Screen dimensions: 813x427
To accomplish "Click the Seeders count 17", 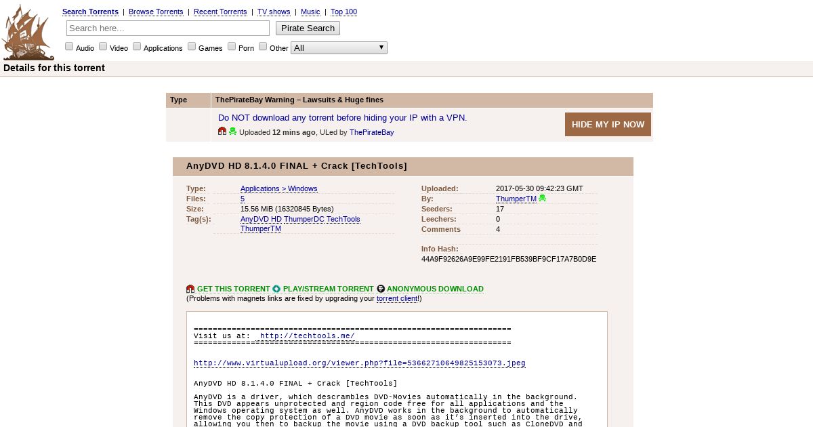I will pyautogui.click(x=500, y=209).
